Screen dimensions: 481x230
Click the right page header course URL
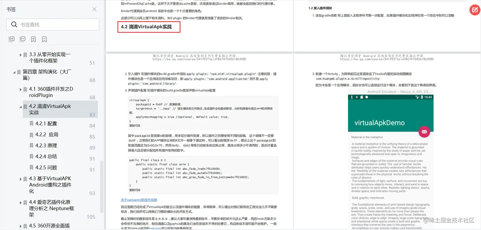387,59
